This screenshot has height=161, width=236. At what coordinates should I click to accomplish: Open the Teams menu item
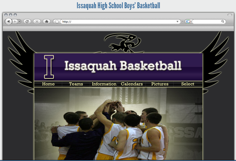coord(76,84)
